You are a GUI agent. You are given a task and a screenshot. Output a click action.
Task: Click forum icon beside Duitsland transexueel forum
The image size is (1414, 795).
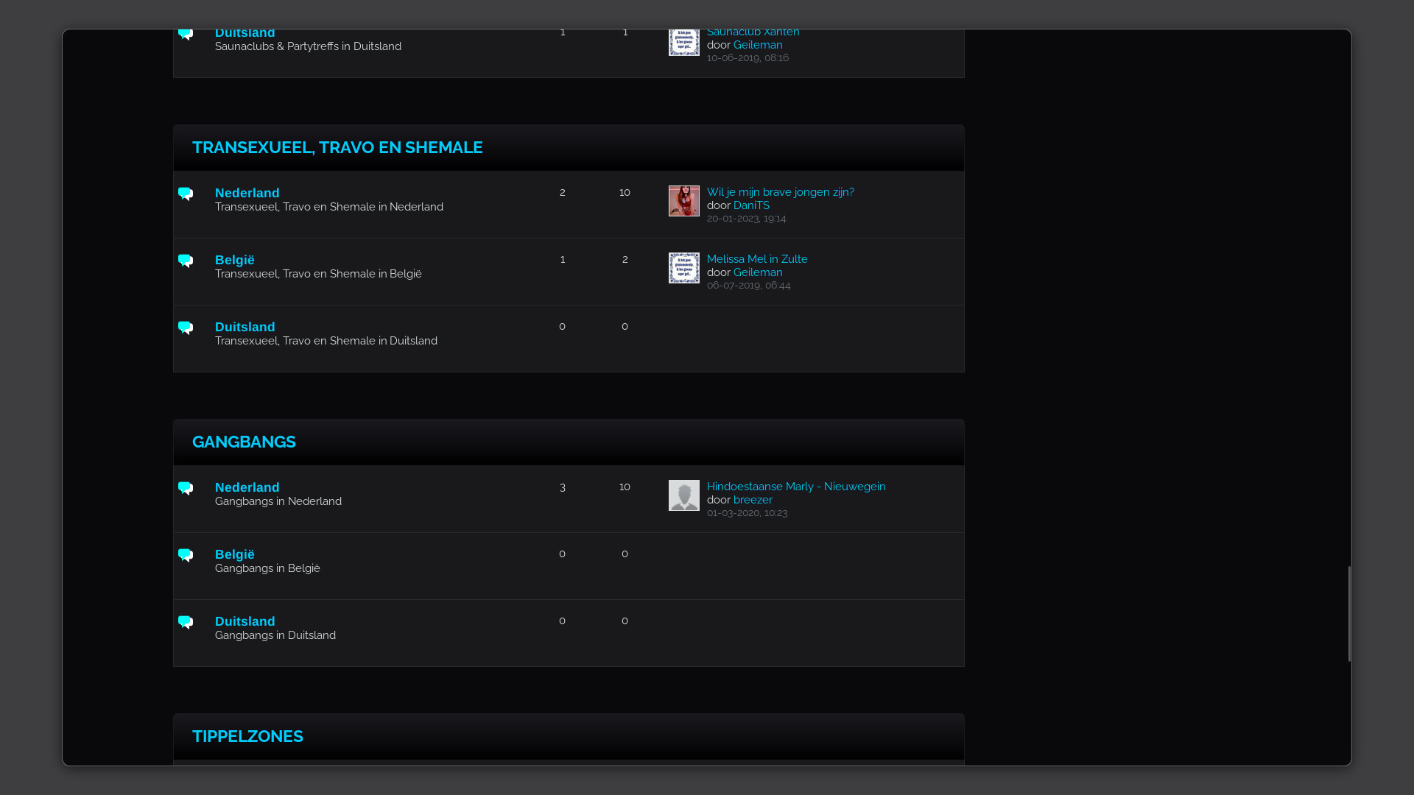(186, 328)
